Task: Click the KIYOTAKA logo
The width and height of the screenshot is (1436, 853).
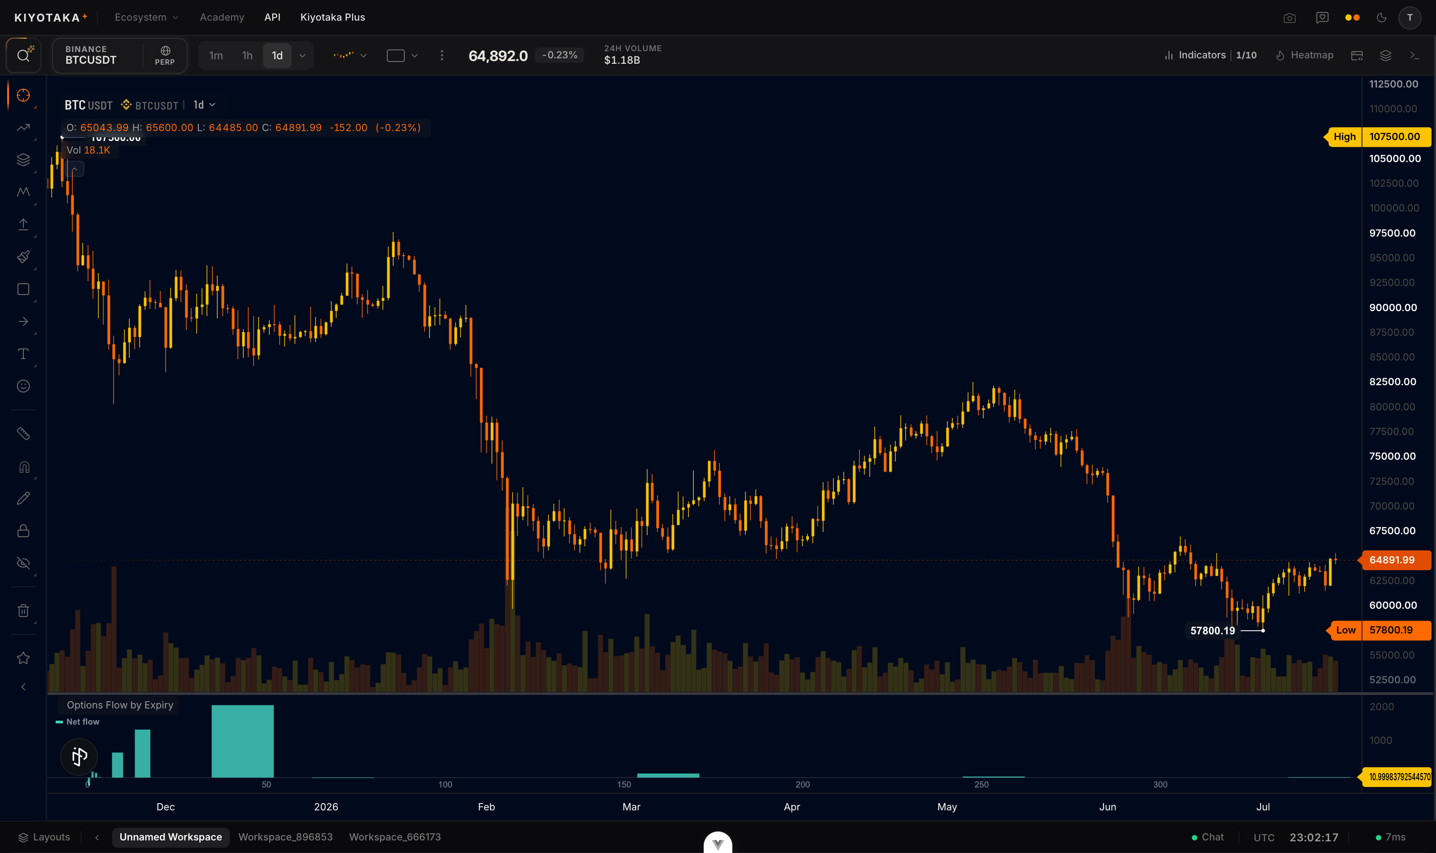Action: (51, 17)
